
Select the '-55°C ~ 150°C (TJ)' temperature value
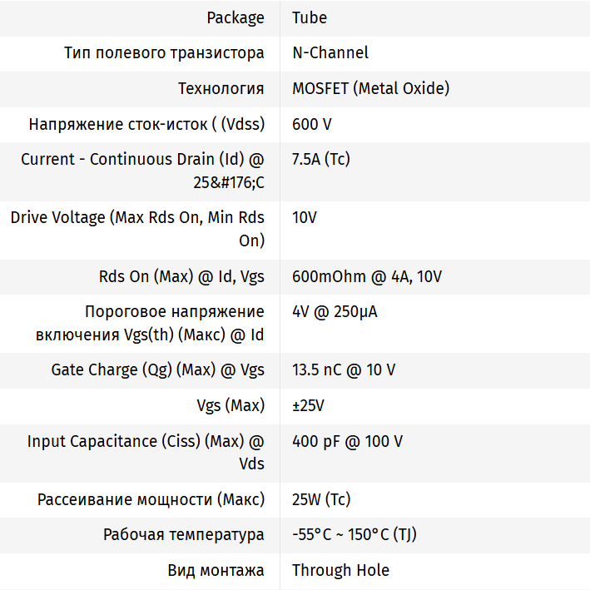tap(354, 534)
